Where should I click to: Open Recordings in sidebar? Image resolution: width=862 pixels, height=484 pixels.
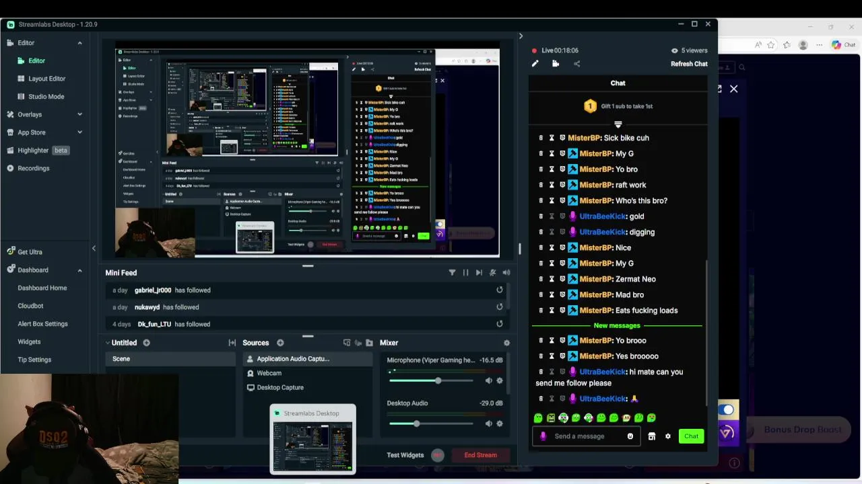[33, 168]
